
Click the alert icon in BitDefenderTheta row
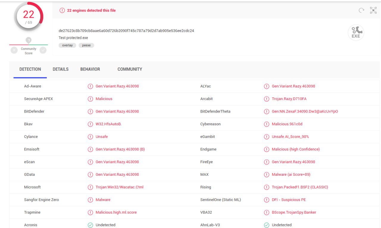(266, 112)
